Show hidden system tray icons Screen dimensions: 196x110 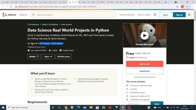pos(164,108)
